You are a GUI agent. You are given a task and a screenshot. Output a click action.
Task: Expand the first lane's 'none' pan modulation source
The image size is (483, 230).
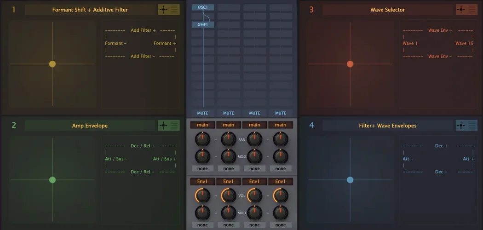[x=202, y=169]
